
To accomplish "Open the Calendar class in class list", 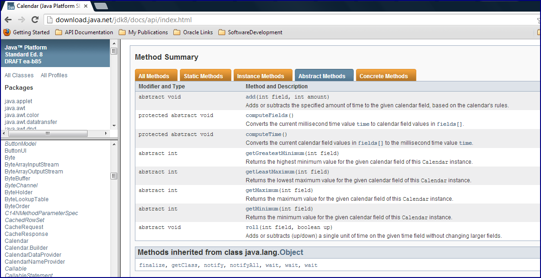I will point(17,241).
